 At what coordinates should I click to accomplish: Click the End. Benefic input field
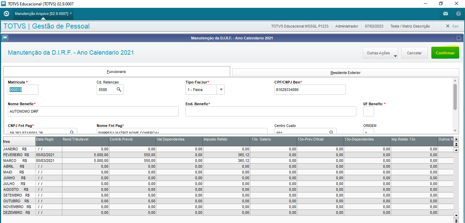point(271,111)
